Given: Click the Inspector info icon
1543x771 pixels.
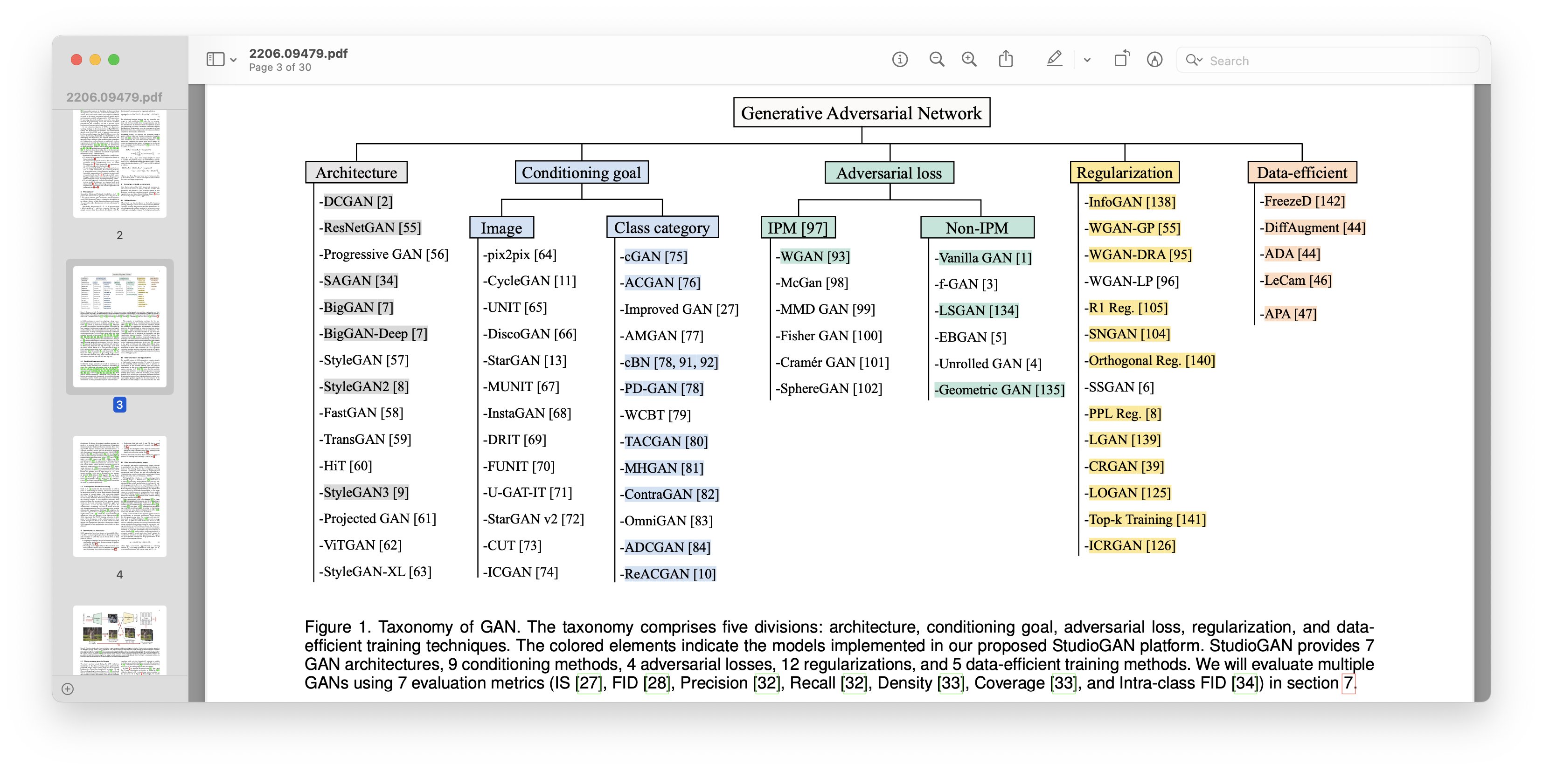Looking at the screenshot, I should (x=900, y=60).
